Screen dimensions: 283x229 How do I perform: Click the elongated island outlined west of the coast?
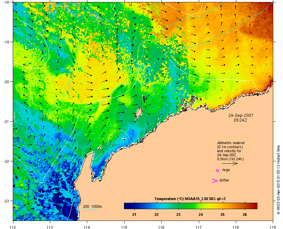(138, 113)
